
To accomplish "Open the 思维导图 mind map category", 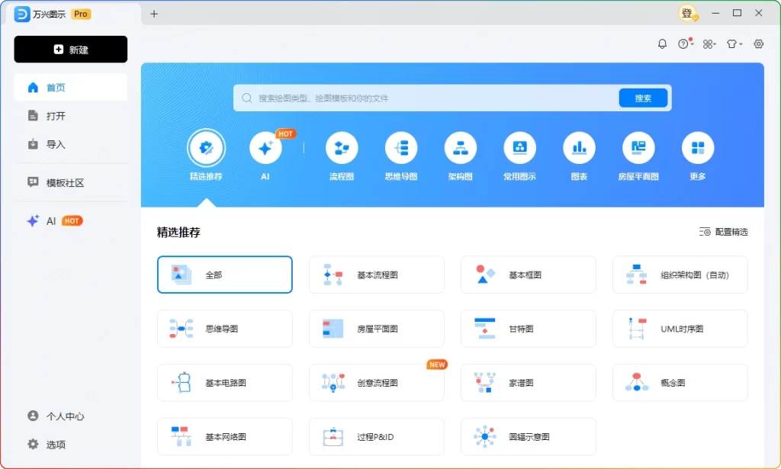I will (400, 148).
